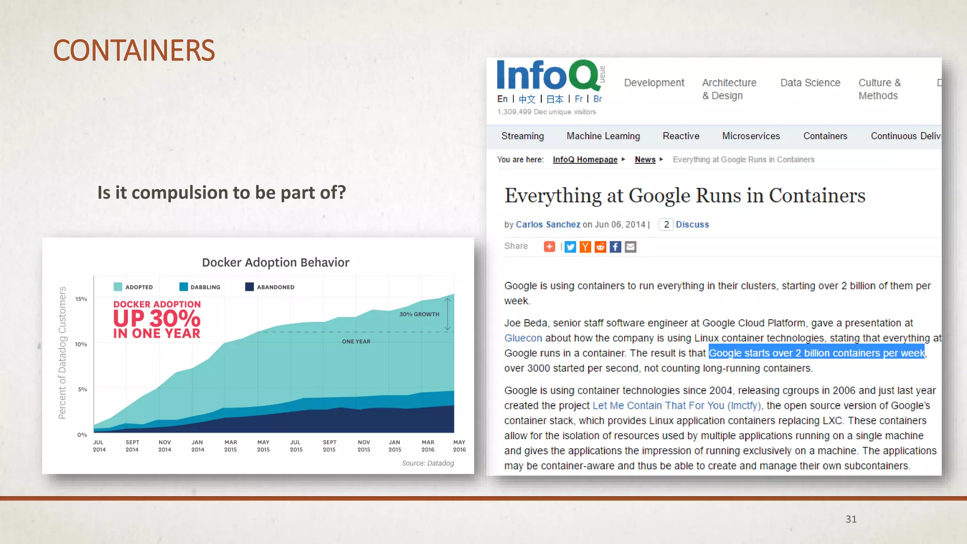Click the red plus share icon
This screenshot has width=967, height=544.
[549, 246]
